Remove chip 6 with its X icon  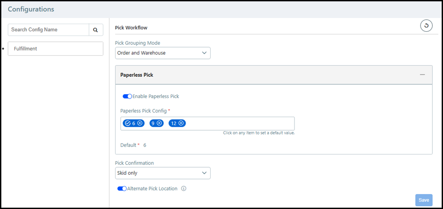click(140, 123)
